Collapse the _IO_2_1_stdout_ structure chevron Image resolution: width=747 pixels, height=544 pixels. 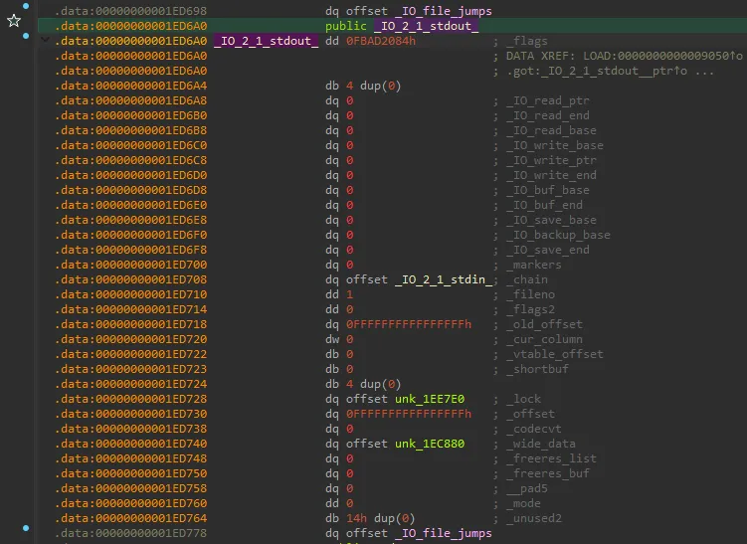pos(46,40)
